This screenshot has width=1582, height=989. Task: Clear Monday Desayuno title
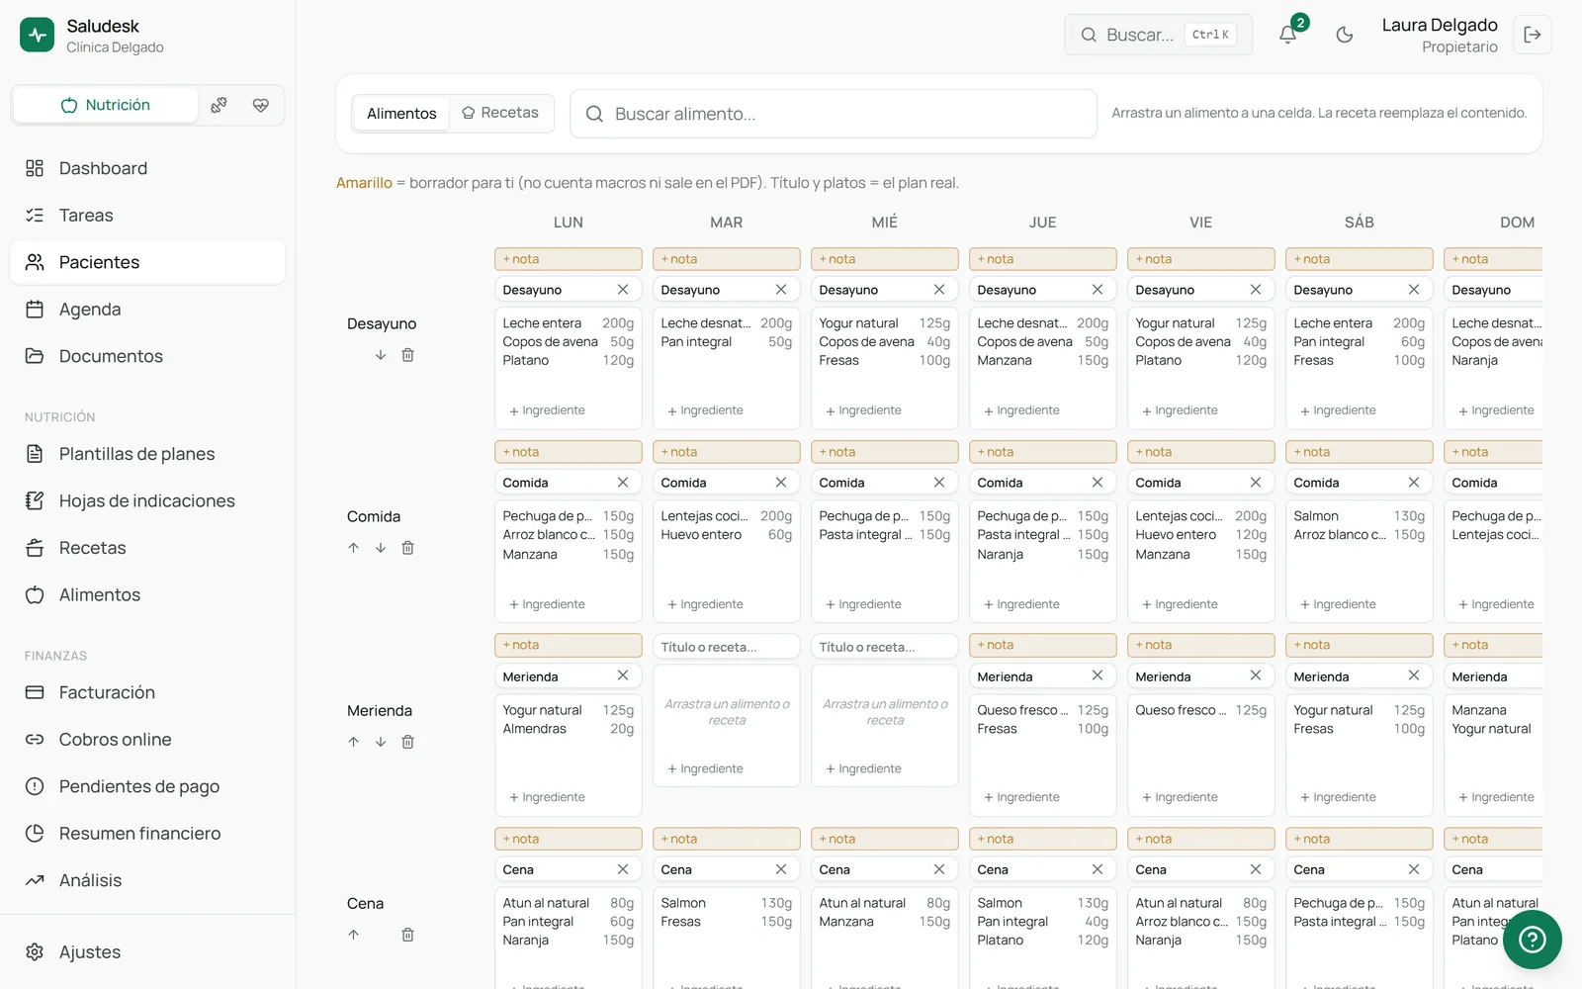coord(623,290)
